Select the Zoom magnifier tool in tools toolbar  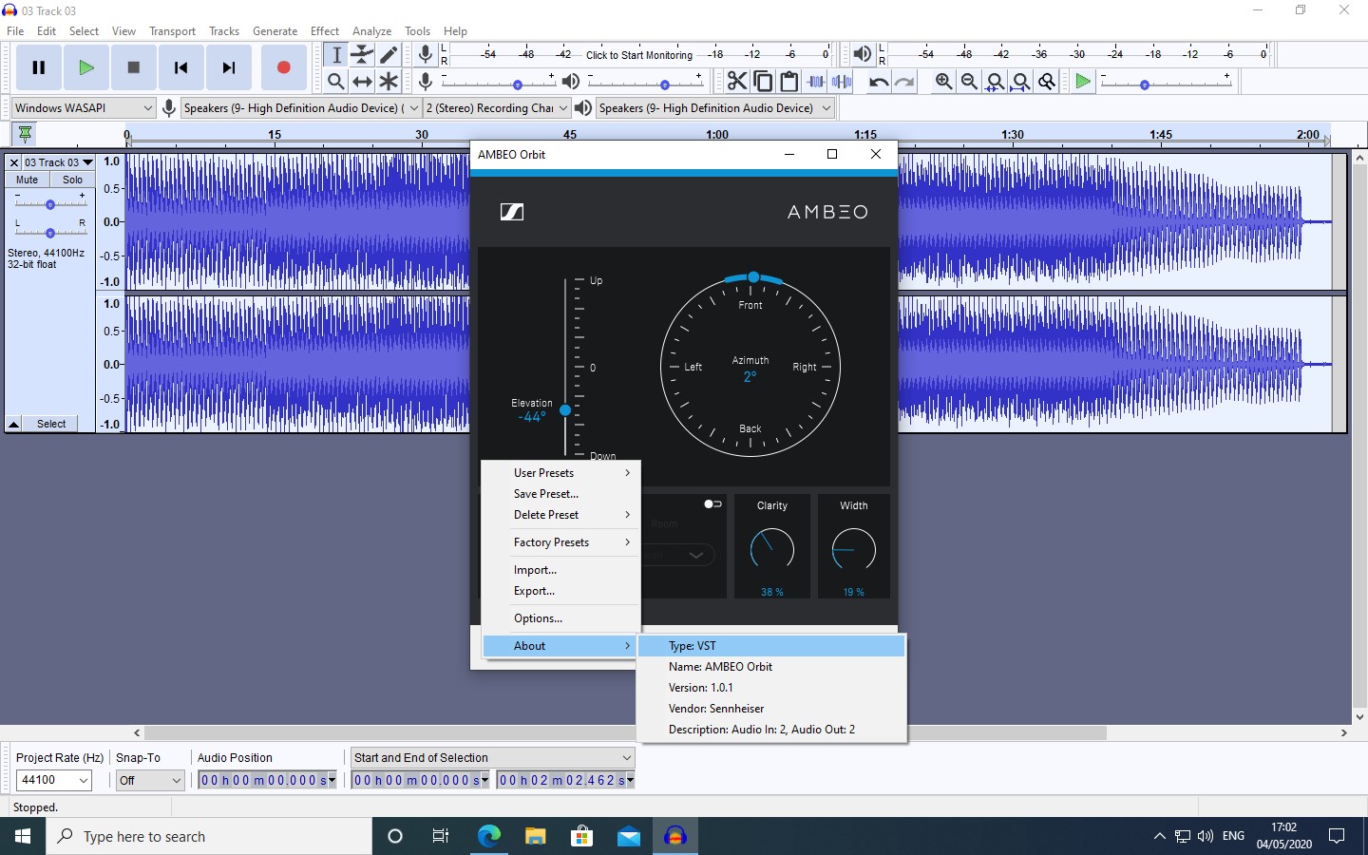(336, 82)
